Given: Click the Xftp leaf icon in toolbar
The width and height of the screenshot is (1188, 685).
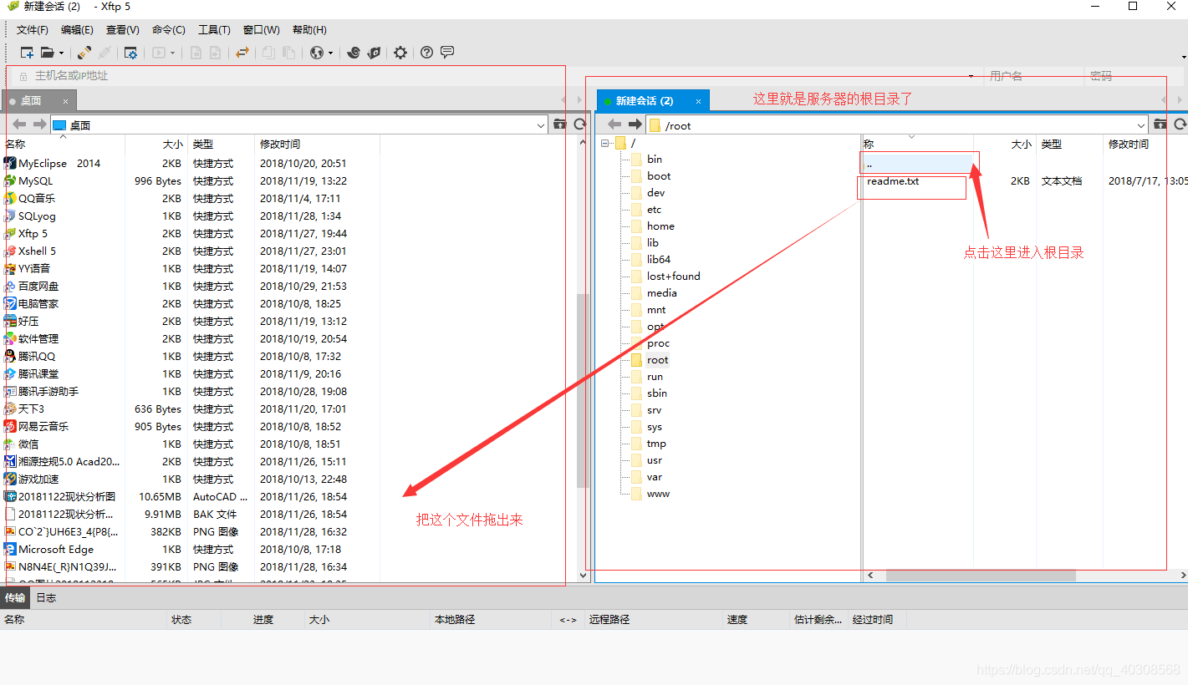Looking at the screenshot, I should [374, 53].
